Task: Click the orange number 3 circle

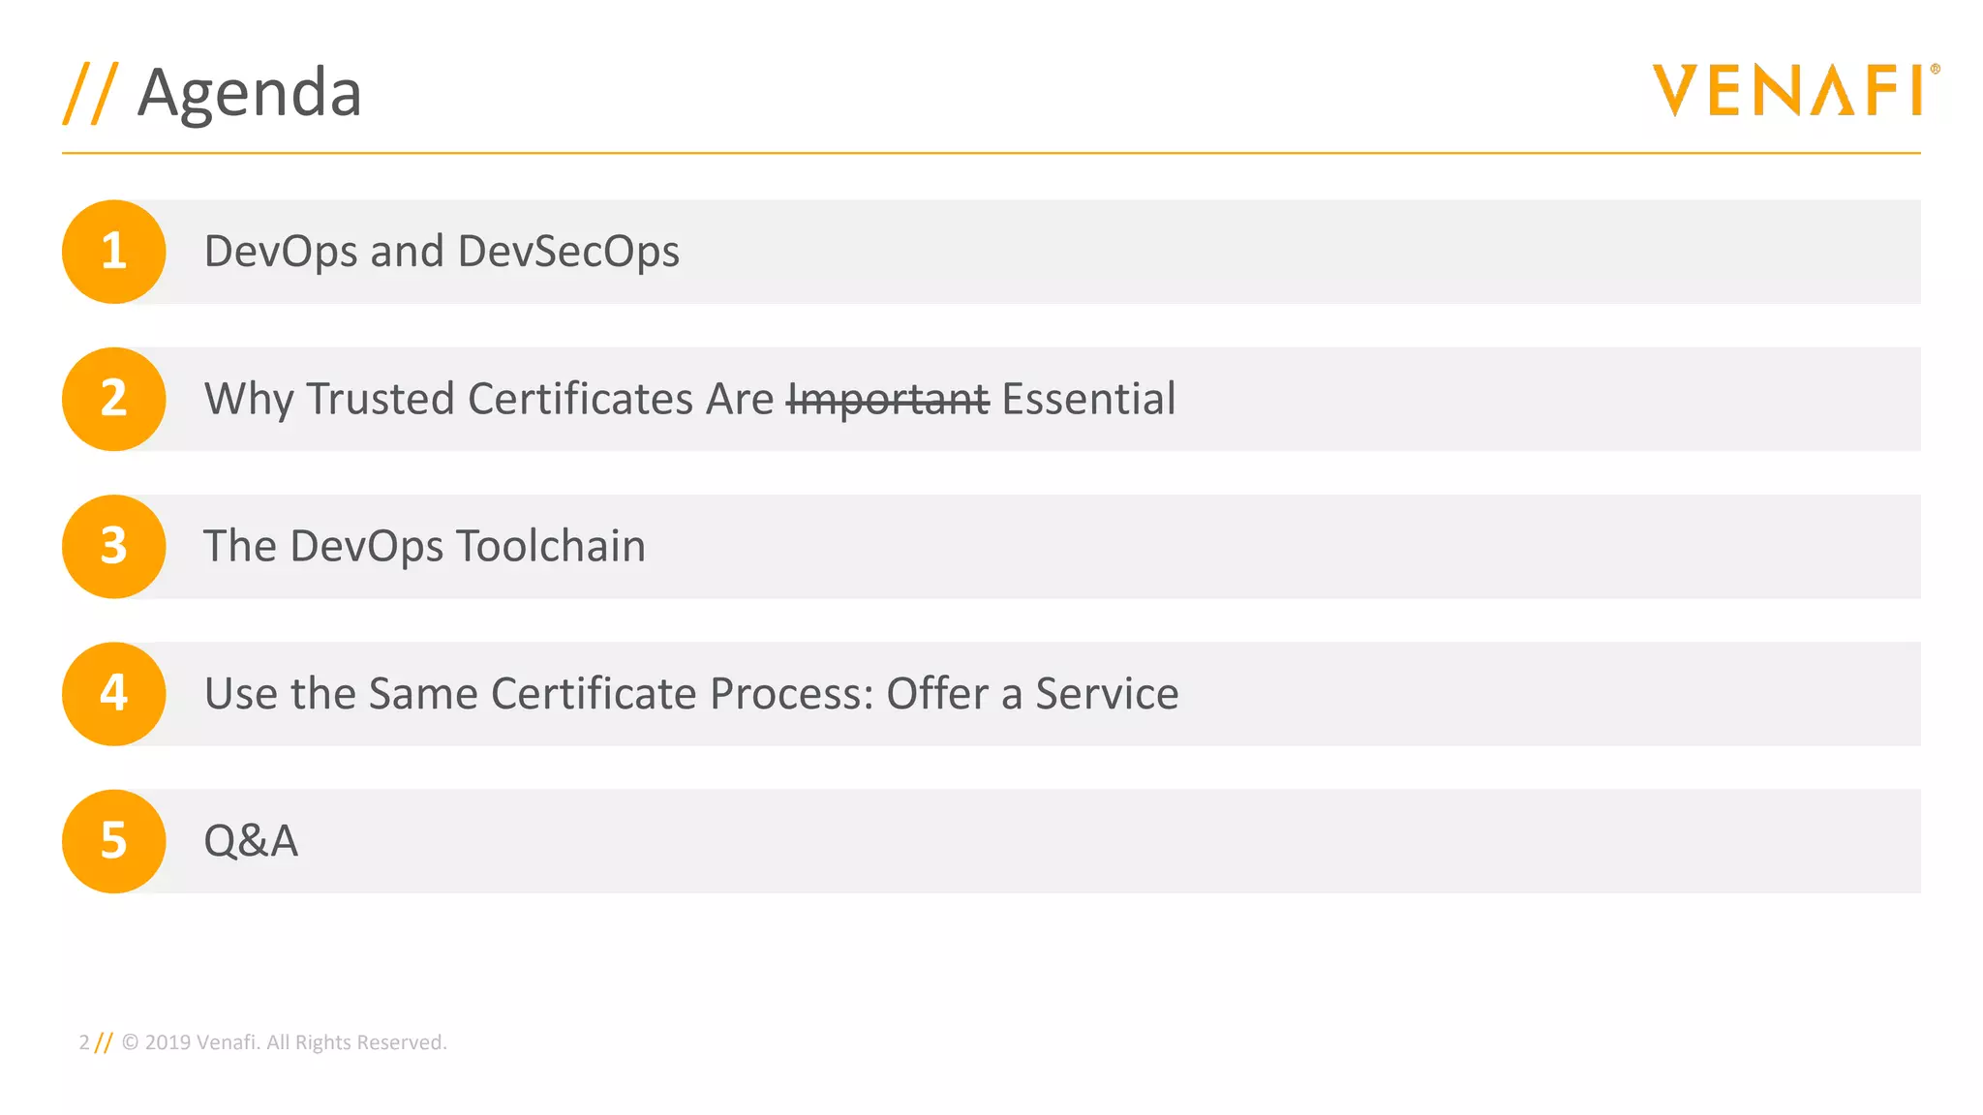Action: click(x=114, y=547)
